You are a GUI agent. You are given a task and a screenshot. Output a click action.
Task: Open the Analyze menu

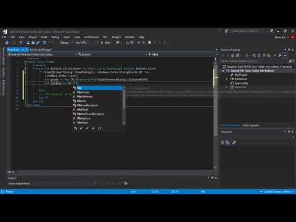[116, 37]
